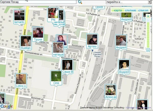153x111 pixels.
Task: Click the zoom level slider bar
Action: [148, 33]
